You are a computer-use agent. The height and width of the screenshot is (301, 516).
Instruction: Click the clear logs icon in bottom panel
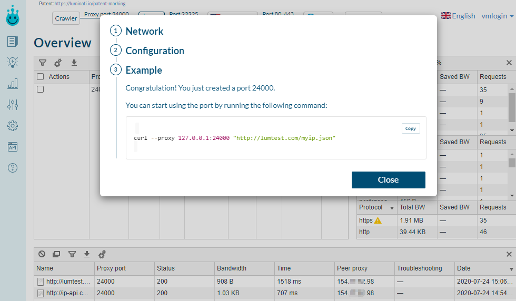[42, 254]
